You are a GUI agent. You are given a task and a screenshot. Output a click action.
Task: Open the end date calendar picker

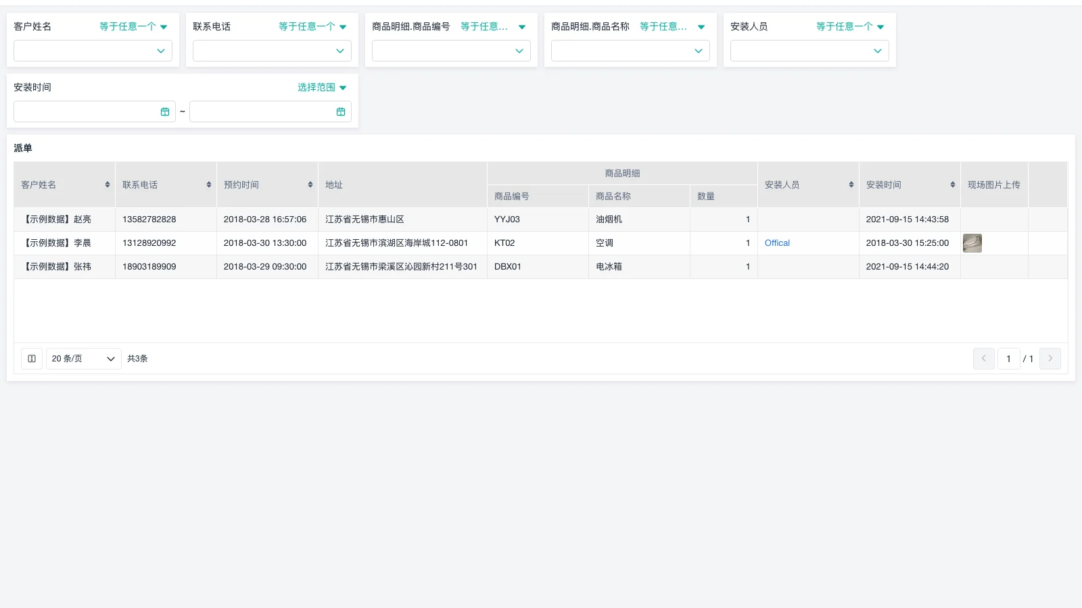pos(341,111)
